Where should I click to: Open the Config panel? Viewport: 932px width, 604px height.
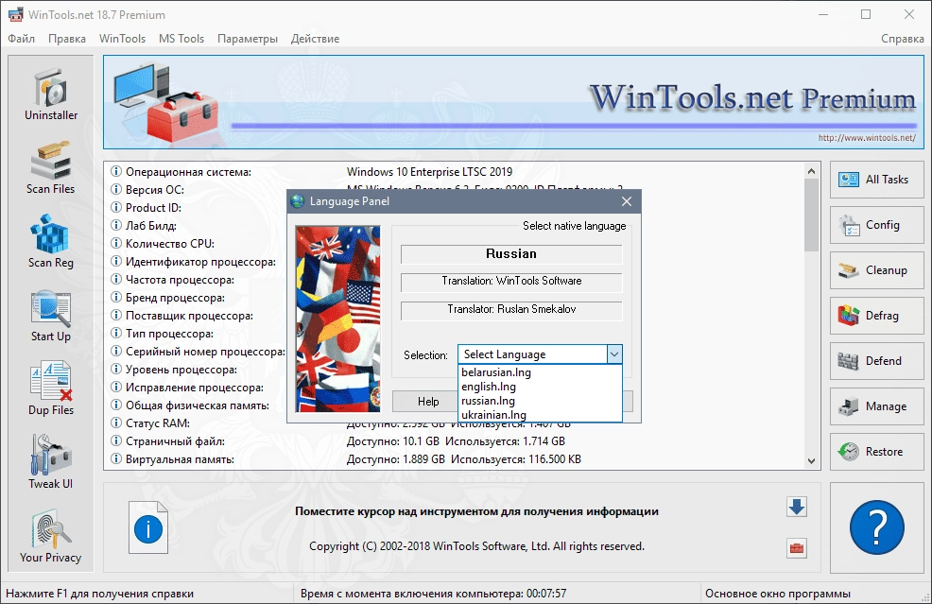click(877, 225)
